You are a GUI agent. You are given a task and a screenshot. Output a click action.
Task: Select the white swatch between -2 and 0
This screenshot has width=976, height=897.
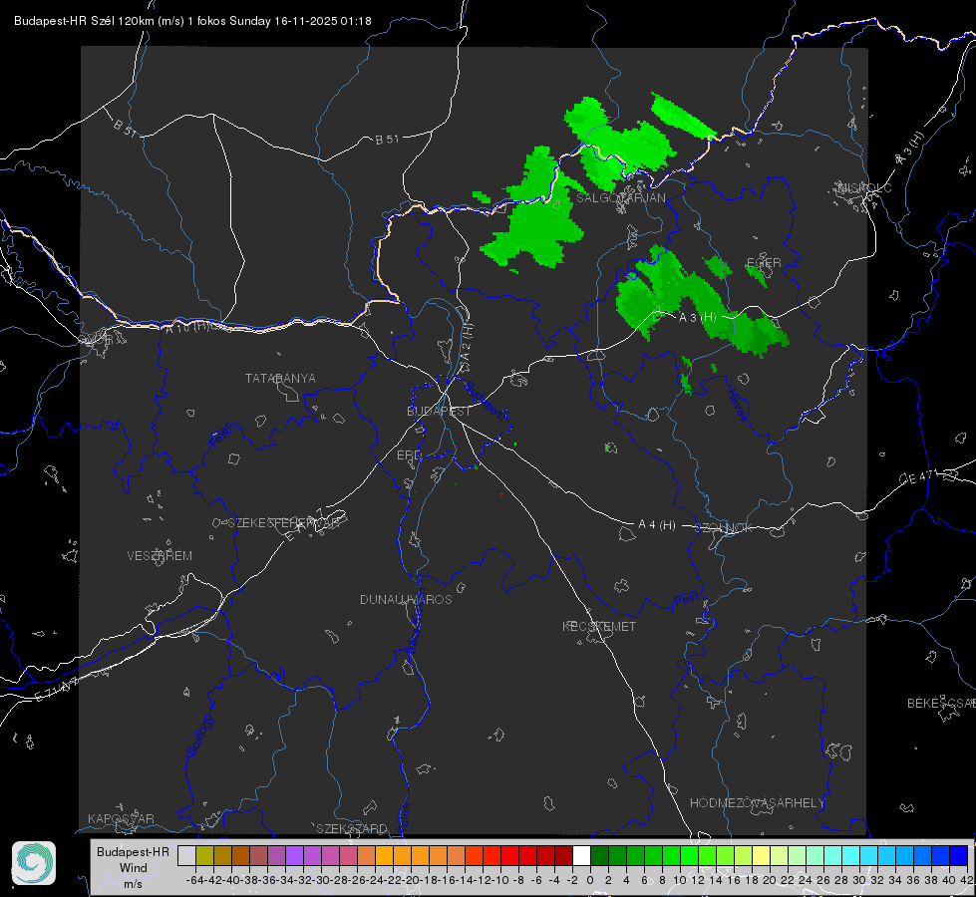581,855
